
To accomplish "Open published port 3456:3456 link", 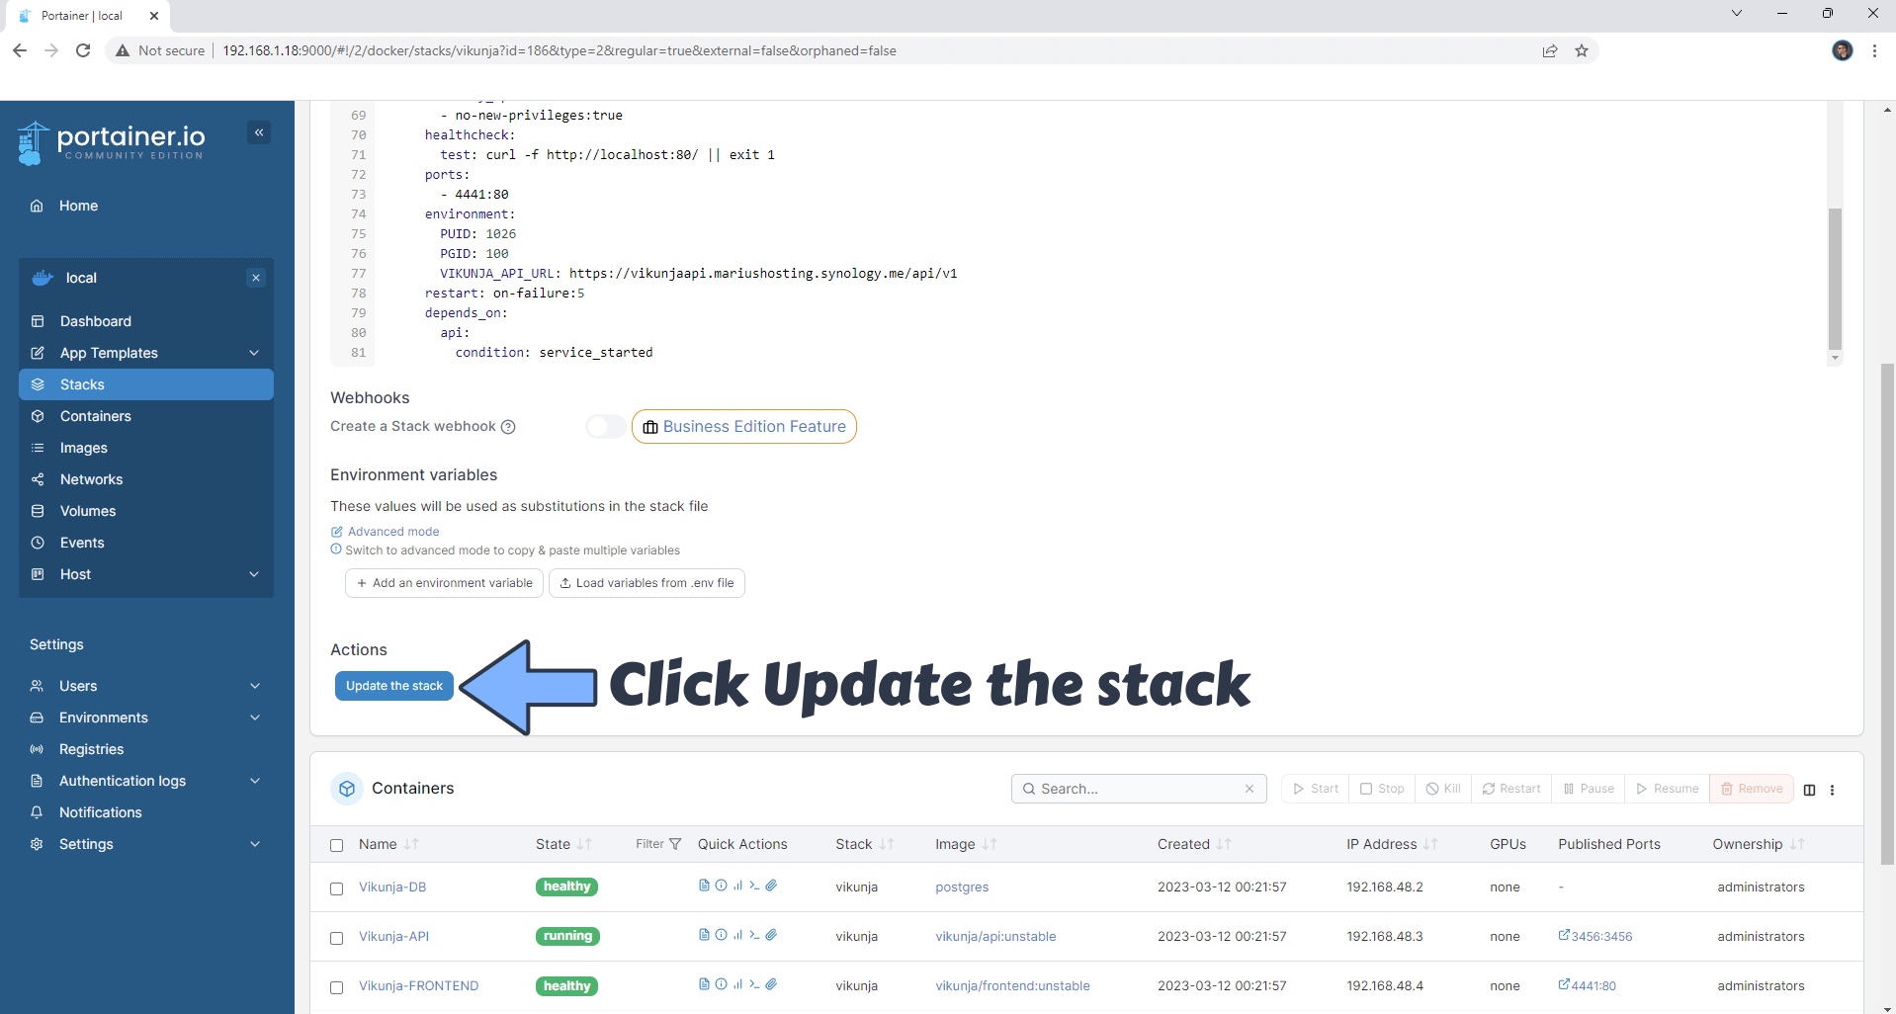I will (1594, 936).
